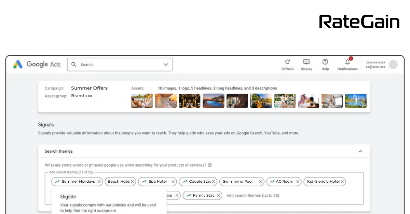Click the help icon beside search themes question

210,165
